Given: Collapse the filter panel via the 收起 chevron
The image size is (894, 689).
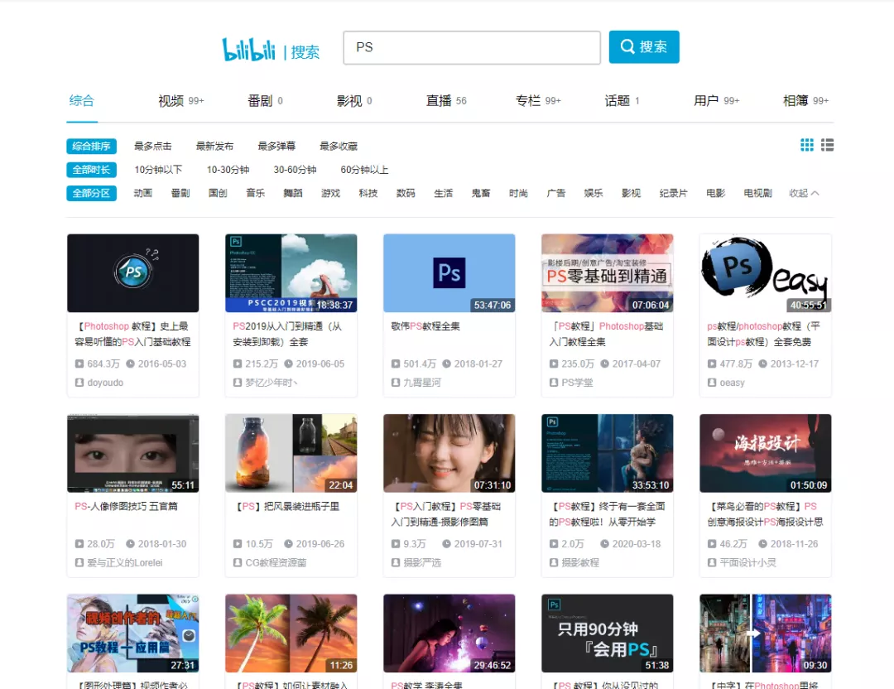Looking at the screenshot, I should click(x=803, y=192).
